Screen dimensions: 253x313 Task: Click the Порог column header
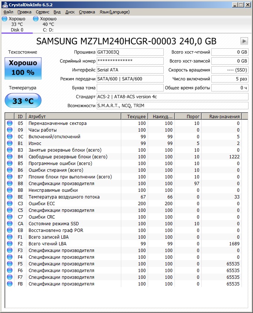[x=188, y=116]
